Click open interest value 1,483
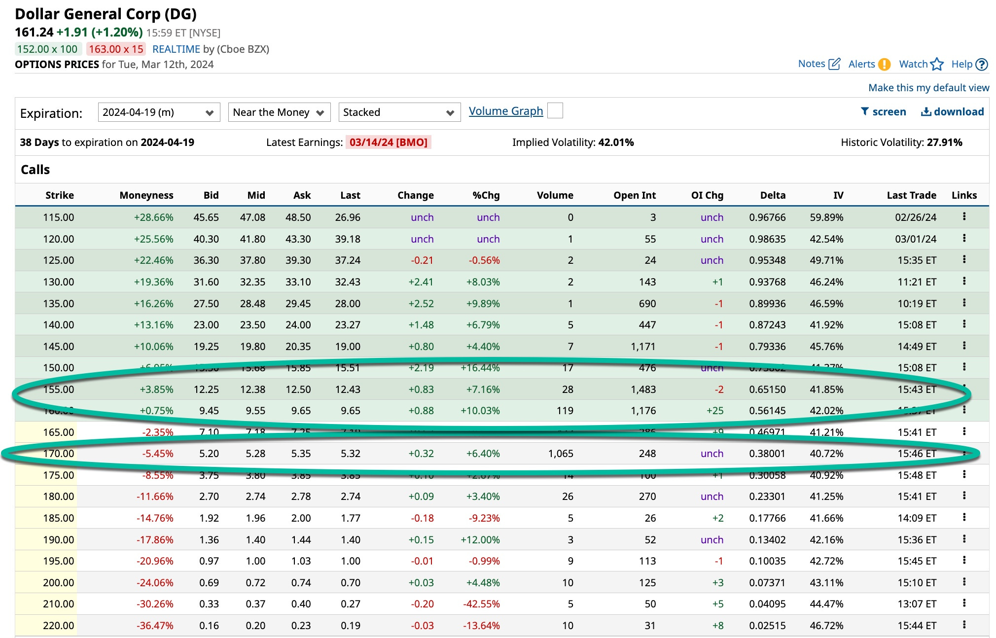Viewport: 996px width, 638px height. tap(643, 389)
